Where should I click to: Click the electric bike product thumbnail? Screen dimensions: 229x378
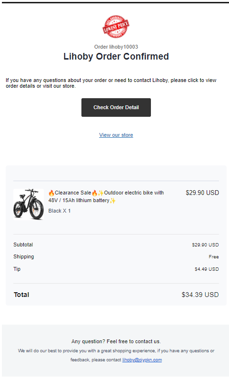point(29,204)
